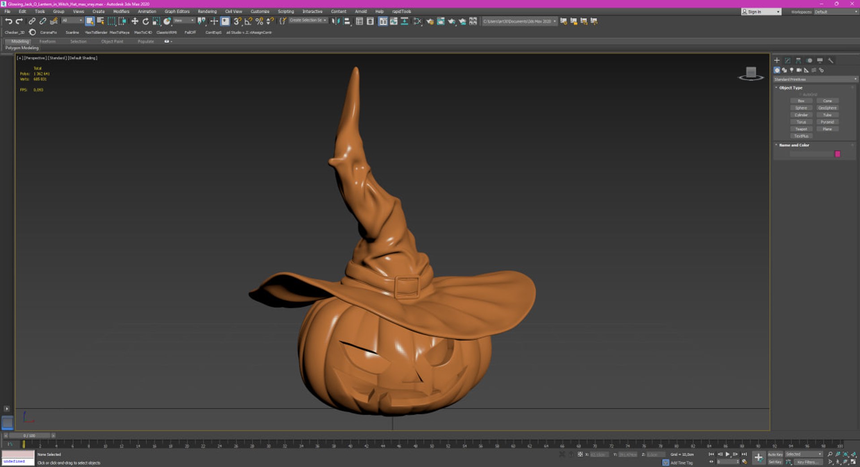Click the pink object color swatch
The image size is (860, 467).
pyautogui.click(x=838, y=154)
